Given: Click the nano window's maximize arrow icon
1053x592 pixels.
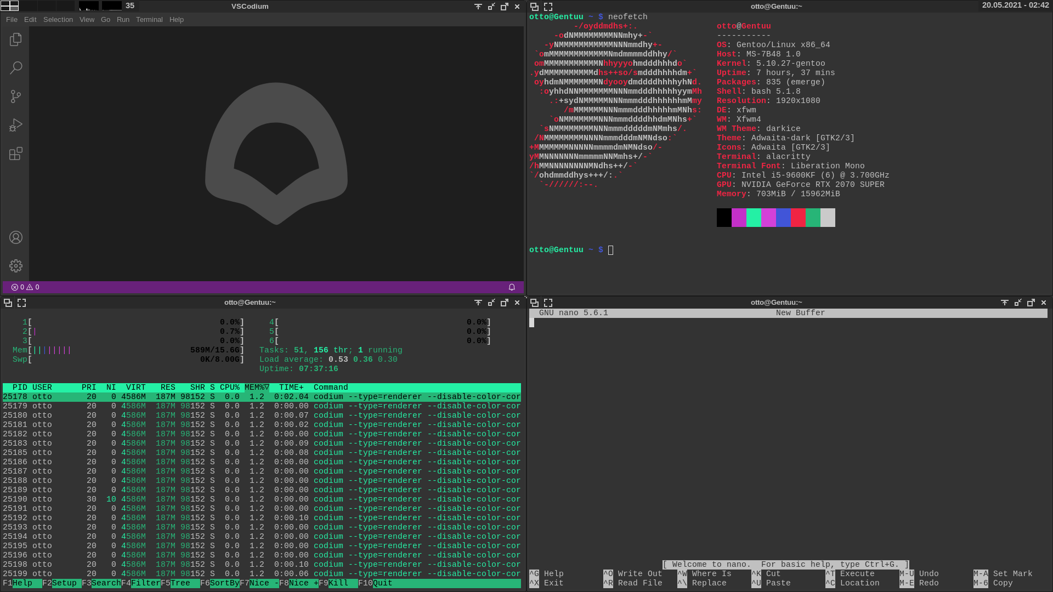Looking at the screenshot, I should 1031,303.
